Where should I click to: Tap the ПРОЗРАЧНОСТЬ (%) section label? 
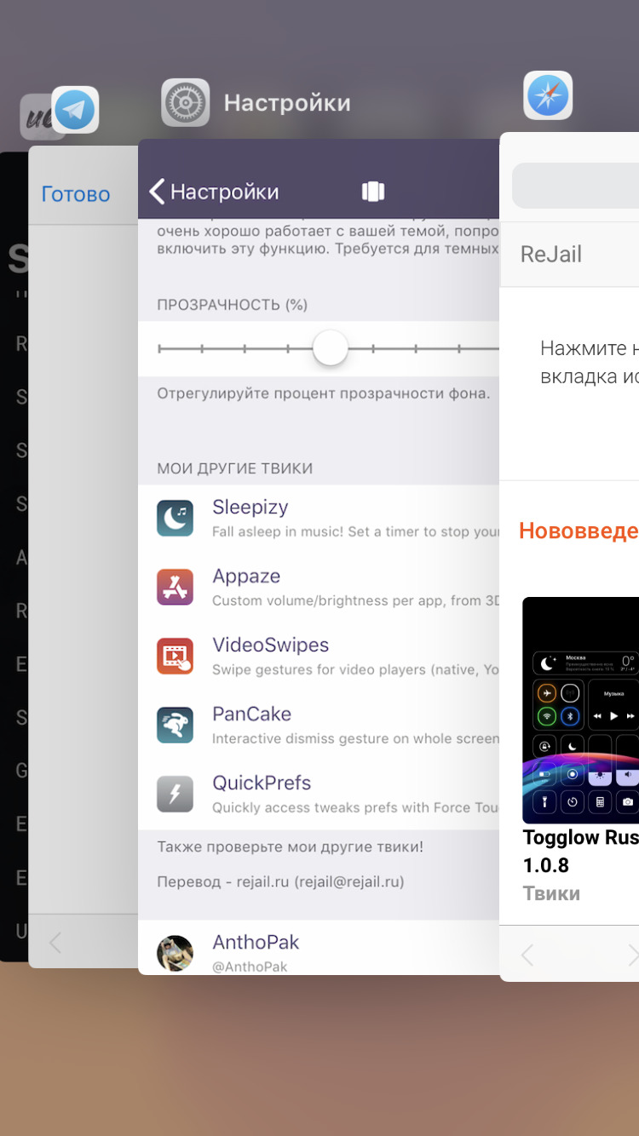233,305
